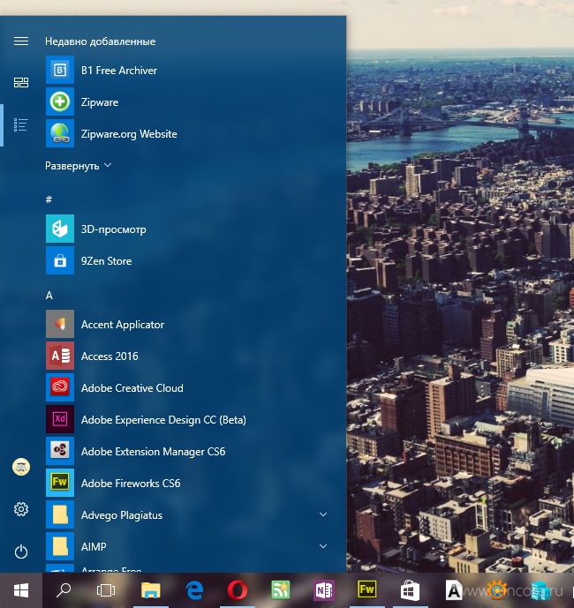The height and width of the screenshot is (608, 574).
Task: Launch B1 Free Archiver icon
Action: [60, 71]
